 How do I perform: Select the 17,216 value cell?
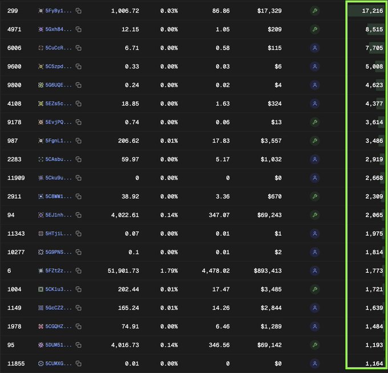click(x=372, y=11)
